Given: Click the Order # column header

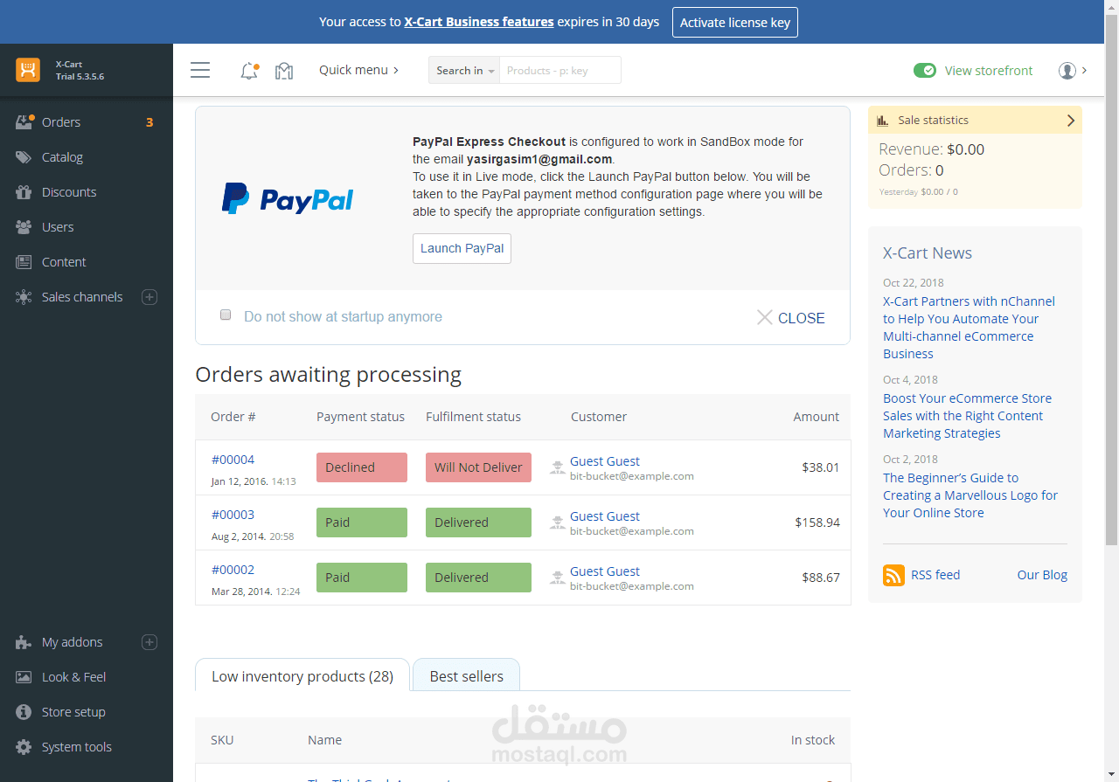Looking at the screenshot, I should [233, 417].
